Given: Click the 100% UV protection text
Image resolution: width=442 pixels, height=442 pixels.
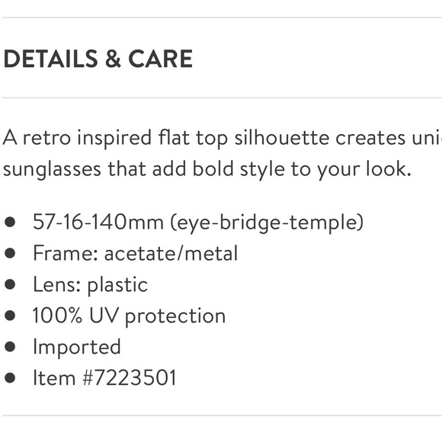Looking at the screenshot, I should coord(129,315).
